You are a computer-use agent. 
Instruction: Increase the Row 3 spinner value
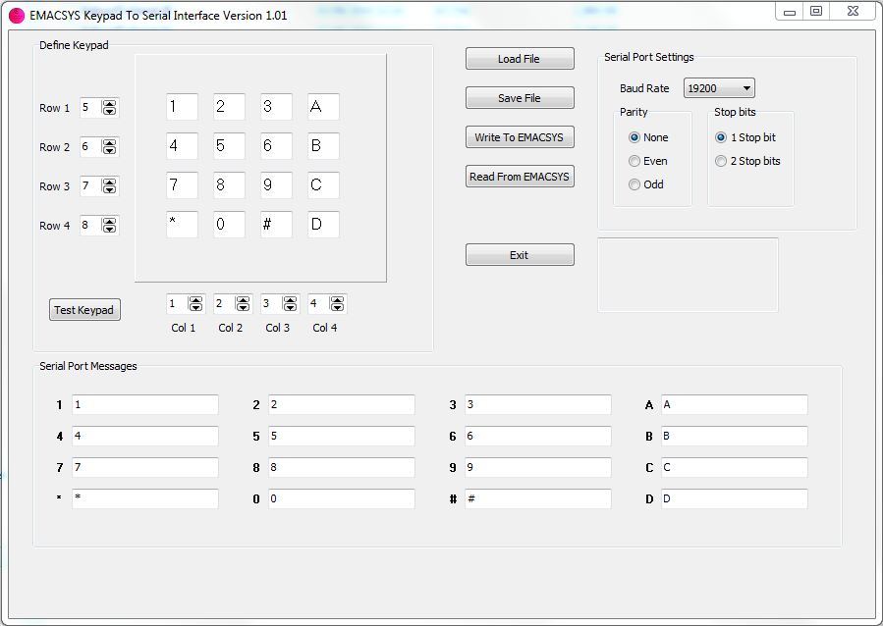coord(109,183)
